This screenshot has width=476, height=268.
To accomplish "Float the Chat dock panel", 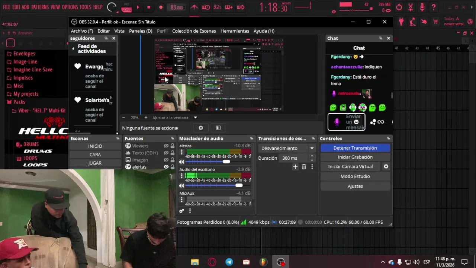I will tap(381, 38).
